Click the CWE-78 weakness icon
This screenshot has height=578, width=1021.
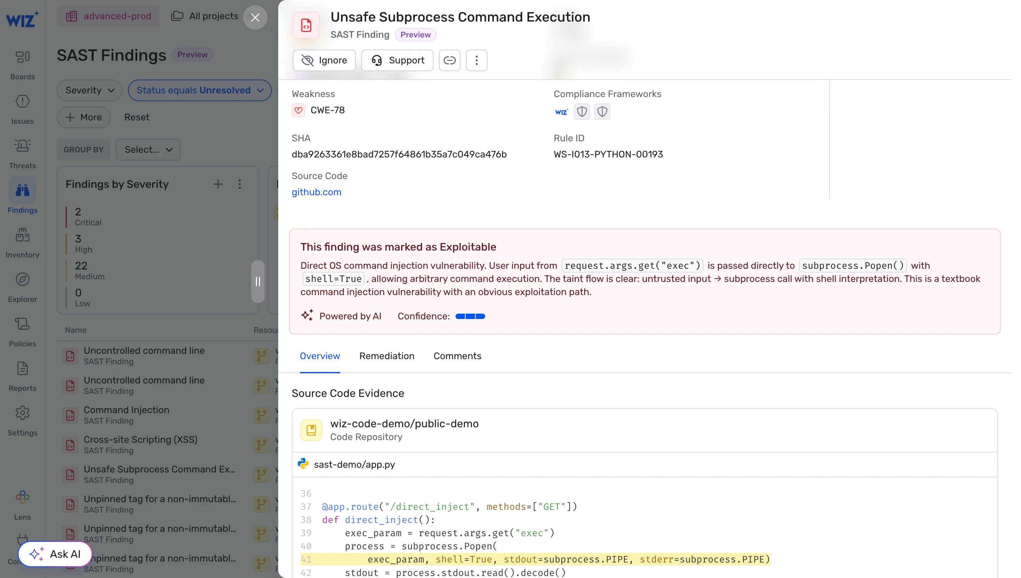click(x=298, y=110)
